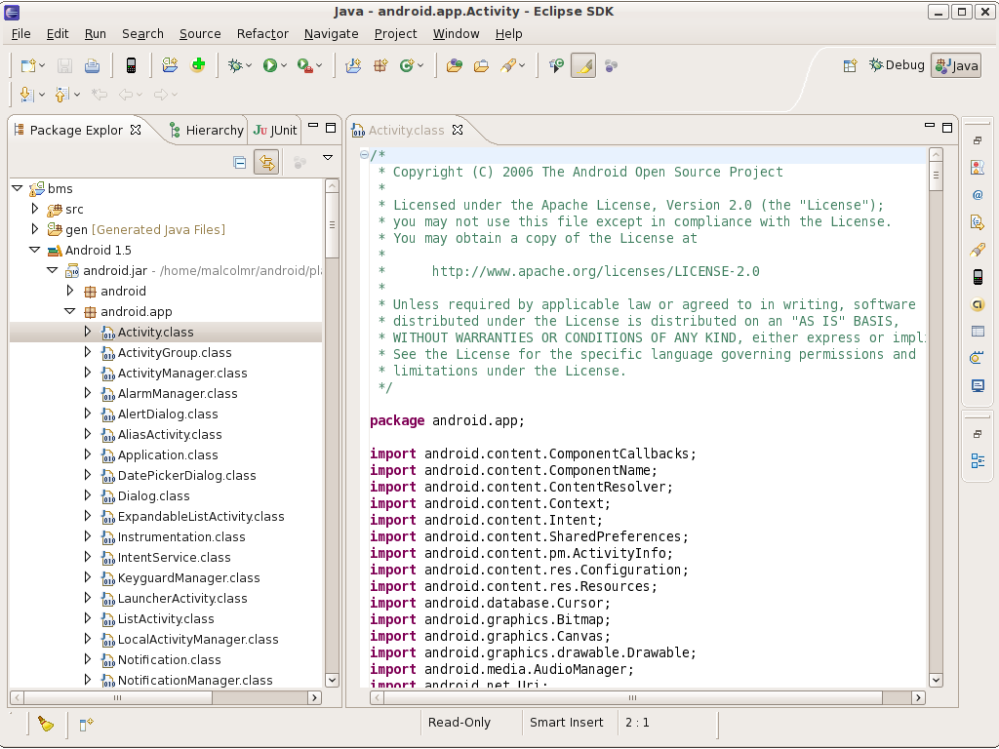999x749 pixels.
Task: Start a debug session with the bug icon
Action: pos(234,64)
